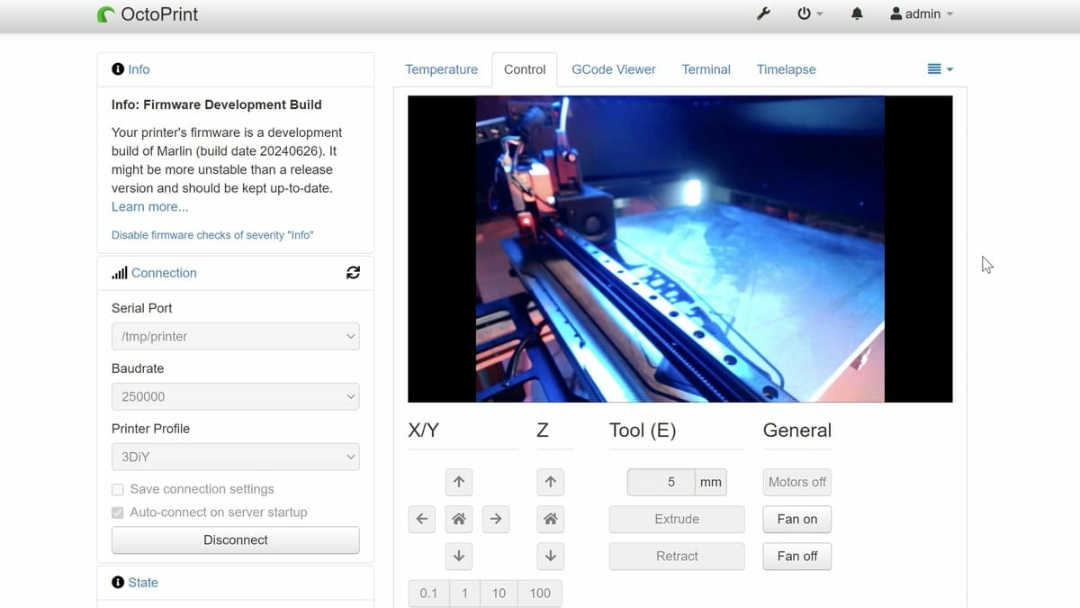The height and width of the screenshot is (608, 1080).
Task: Expand the Baudrate dropdown
Action: click(x=235, y=396)
